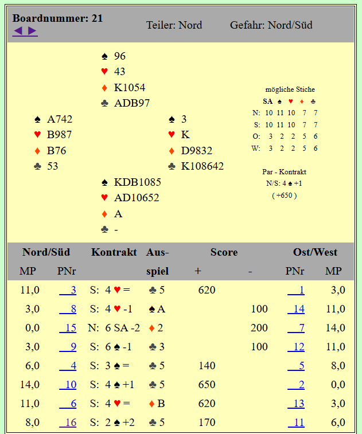Open East/West pair number 11 link
The width and height of the screenshot is (362, 434).
click(296, 423)
